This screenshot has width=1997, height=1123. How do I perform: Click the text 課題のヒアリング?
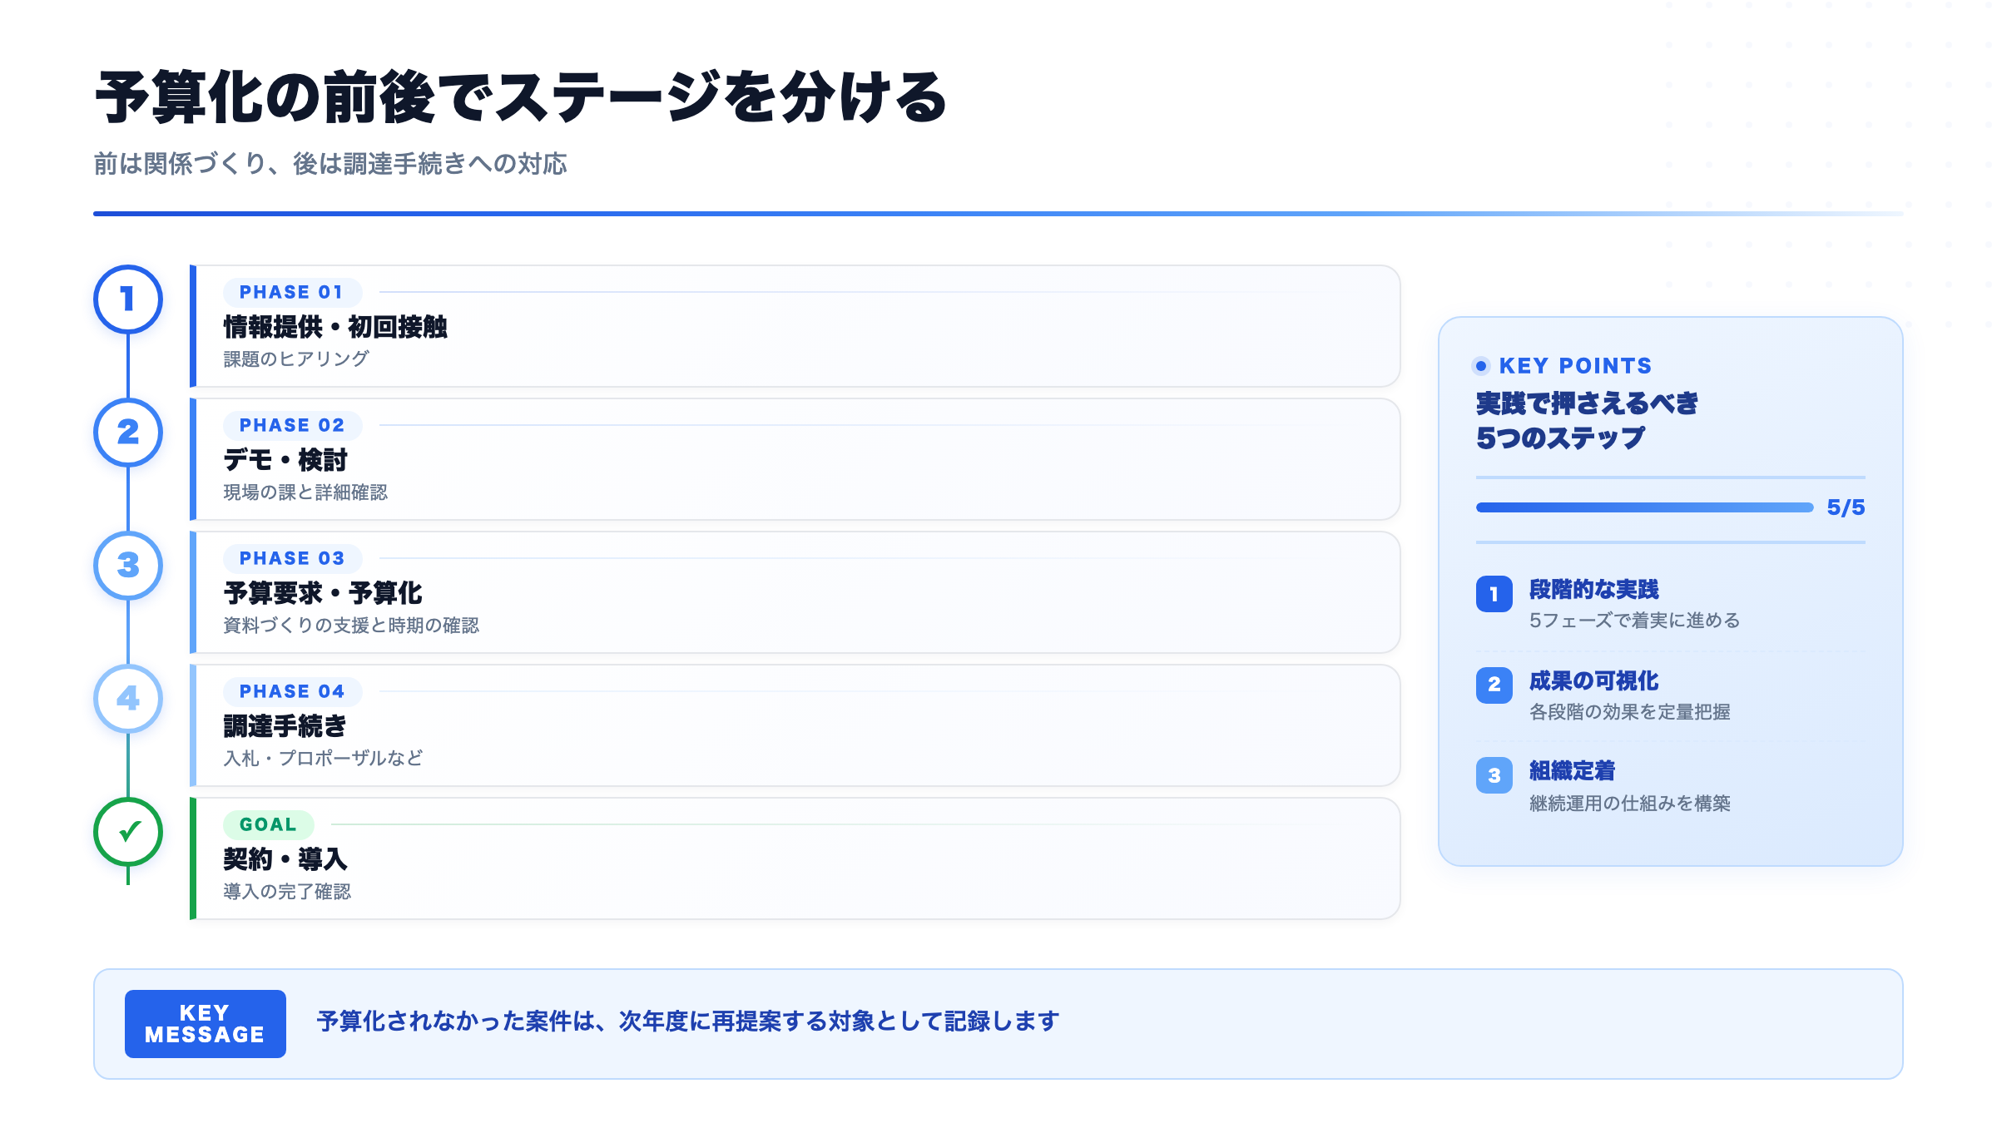pyautogui.click(x=296, y=359)
